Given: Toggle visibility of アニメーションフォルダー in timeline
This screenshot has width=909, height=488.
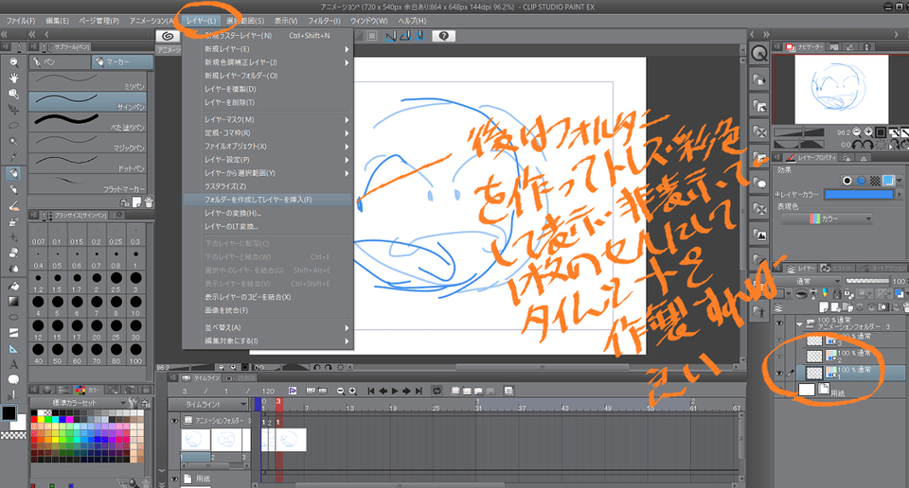Looking at the screenshot, I should click(x=175, y=420).
